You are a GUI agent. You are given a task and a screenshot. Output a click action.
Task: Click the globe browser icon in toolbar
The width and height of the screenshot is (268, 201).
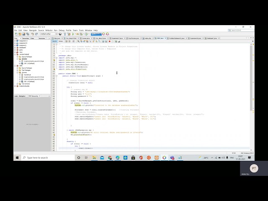(60, 34)
